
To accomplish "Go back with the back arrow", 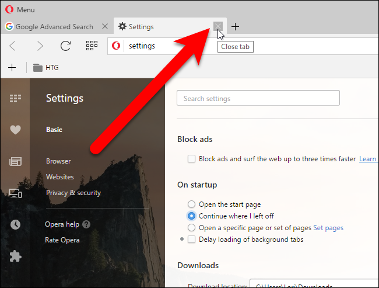I will (13, 46).
